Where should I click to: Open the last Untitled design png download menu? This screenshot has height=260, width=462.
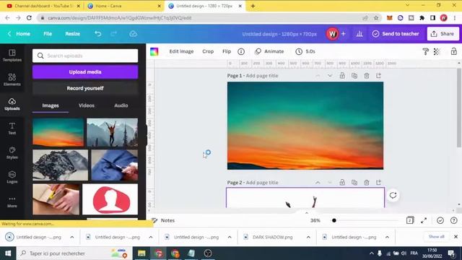coord(387,237)
